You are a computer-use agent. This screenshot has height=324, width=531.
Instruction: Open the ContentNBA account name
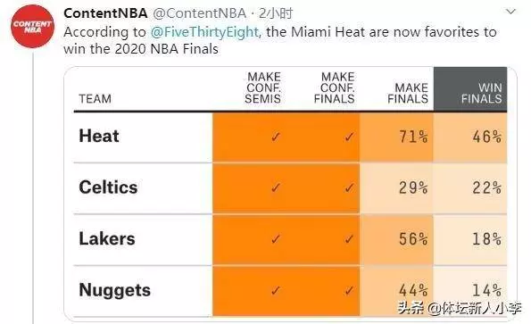tap(105, 13)
